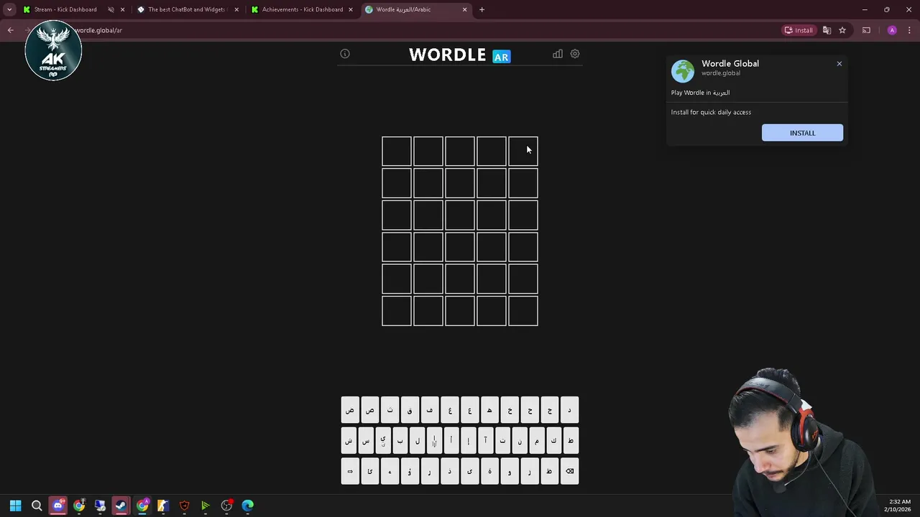The width and height of the screenshot is (920, 517).
Task: Open Microsoft Edge from the taskbar
Action: [248, 506]
